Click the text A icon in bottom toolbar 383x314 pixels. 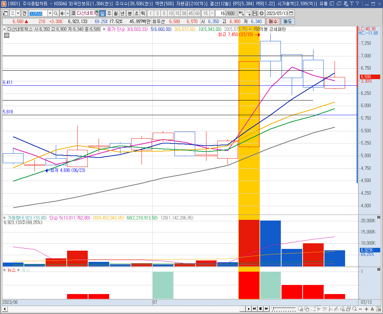(x=372, y=309)
